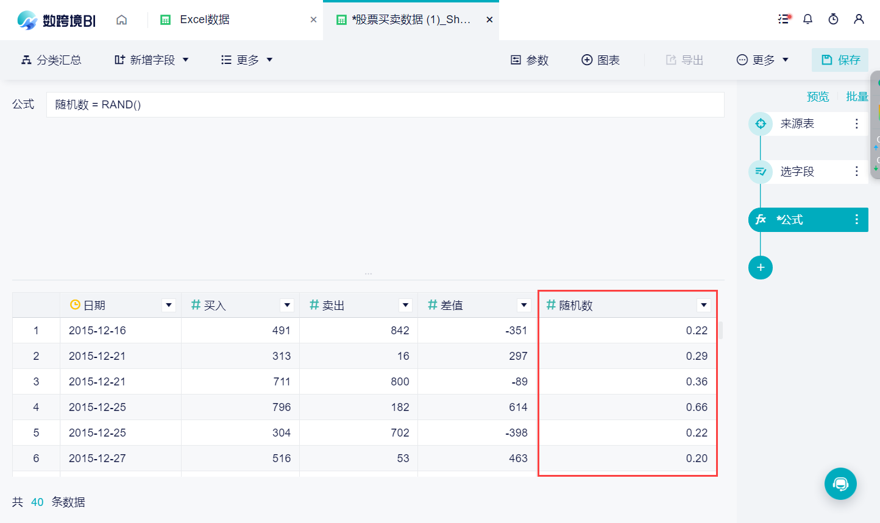Click row number 5
This screenshot has width=880, height=523.
tap(36, 433)
